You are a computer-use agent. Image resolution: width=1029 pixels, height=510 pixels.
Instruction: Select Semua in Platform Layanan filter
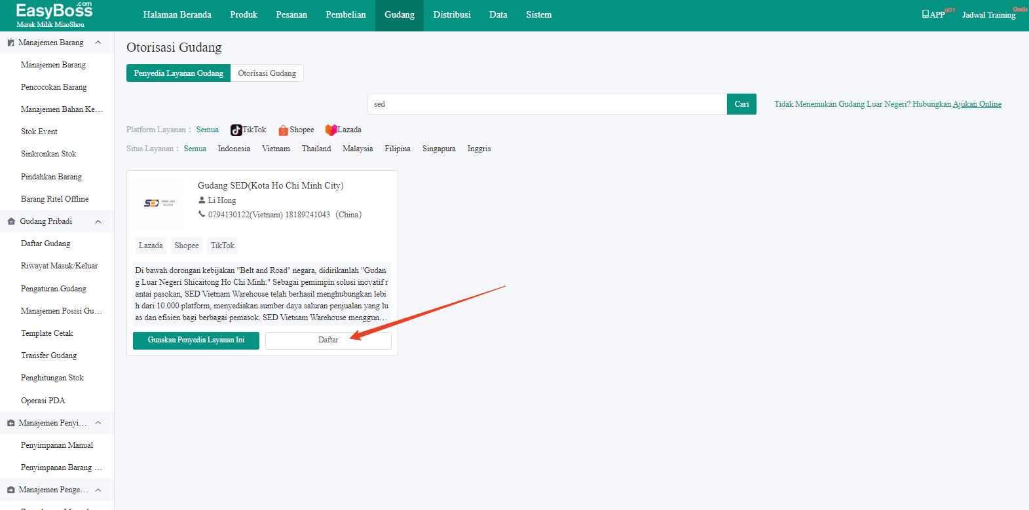[208, 130]
